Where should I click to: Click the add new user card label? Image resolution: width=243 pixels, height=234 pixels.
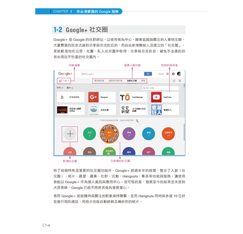pos(74,97)
